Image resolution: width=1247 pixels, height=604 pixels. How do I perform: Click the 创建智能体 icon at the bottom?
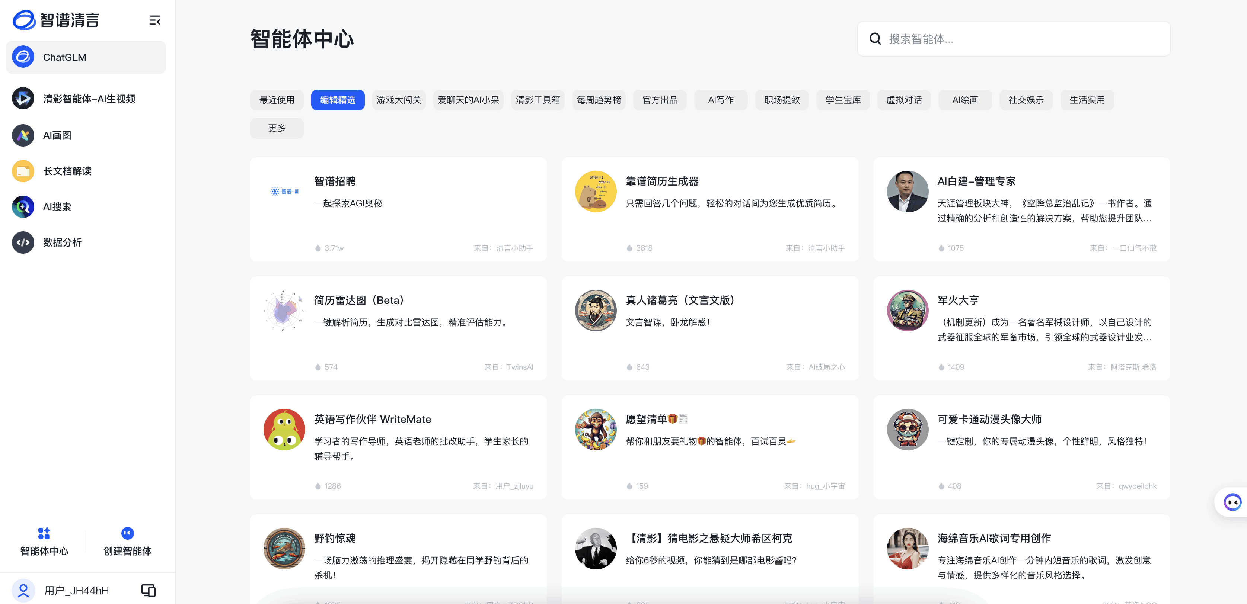coord(127,533)
